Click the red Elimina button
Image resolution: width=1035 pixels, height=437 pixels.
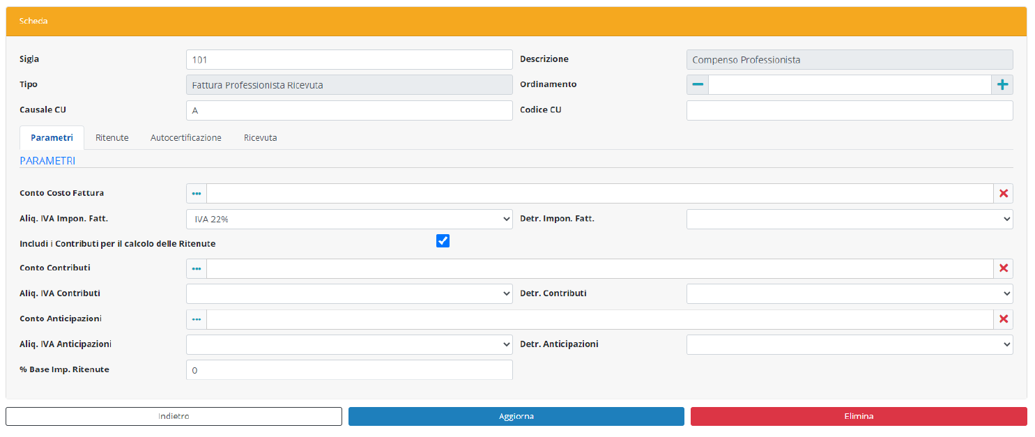click(858, 416)
